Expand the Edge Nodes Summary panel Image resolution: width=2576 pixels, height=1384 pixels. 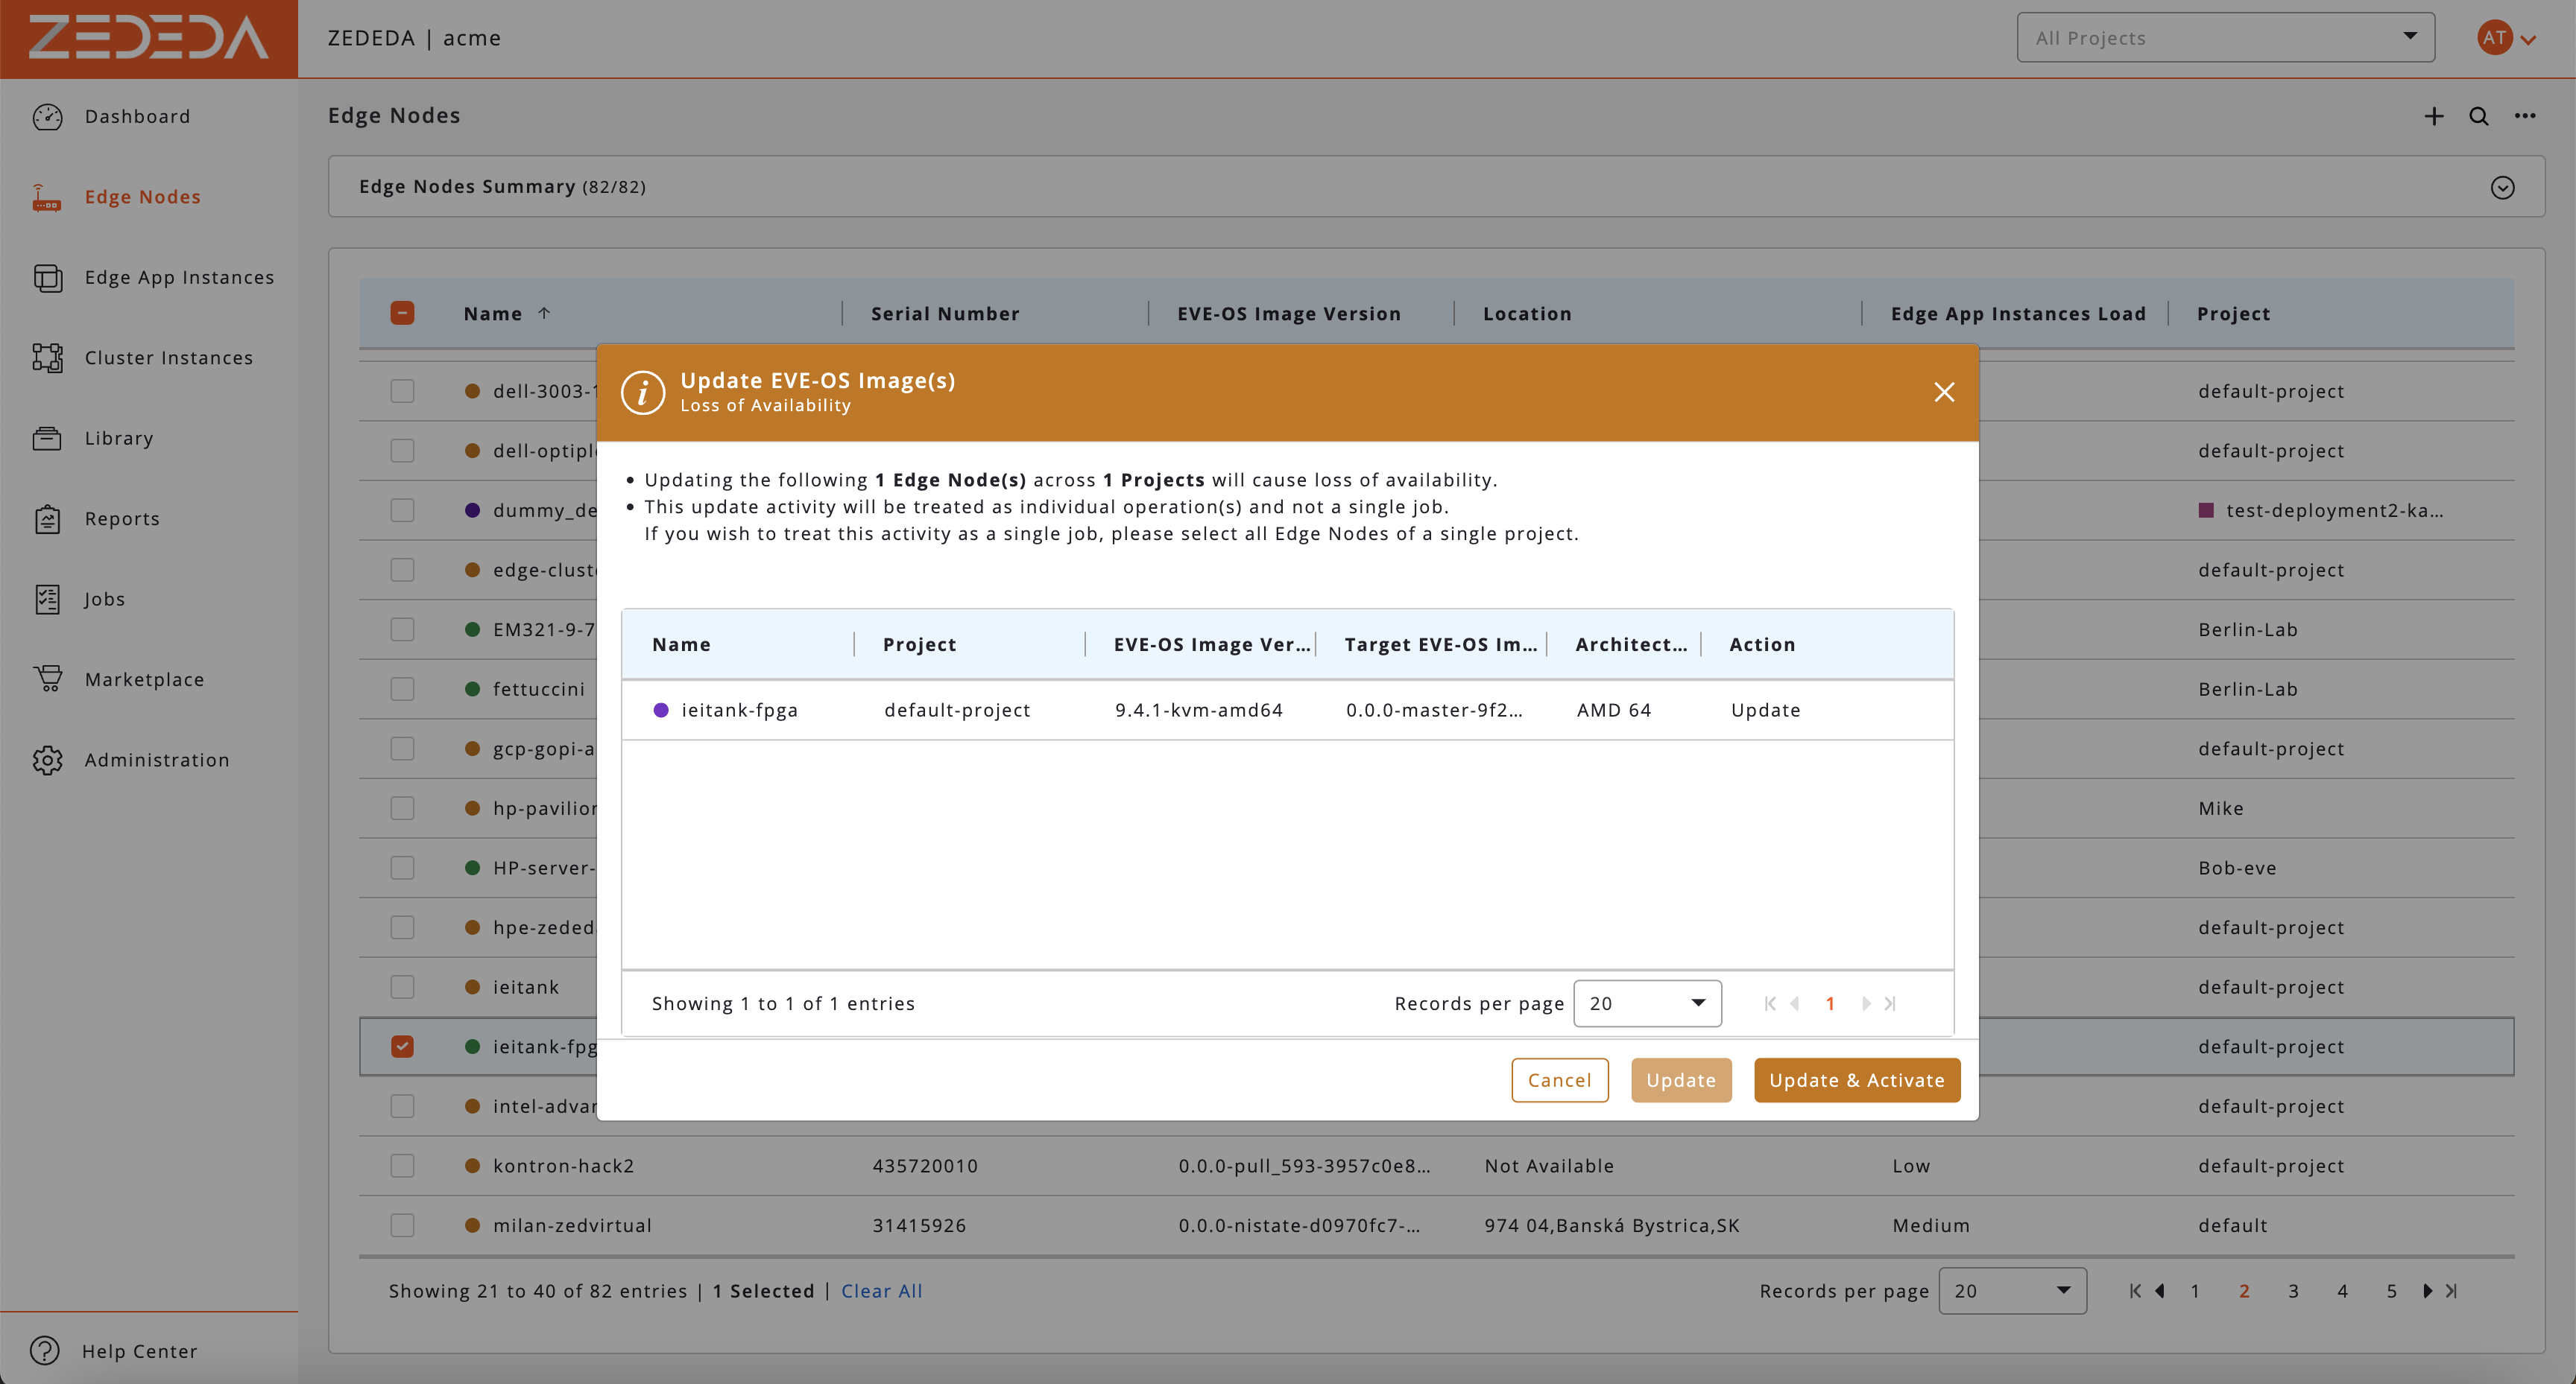point(2502,188)
